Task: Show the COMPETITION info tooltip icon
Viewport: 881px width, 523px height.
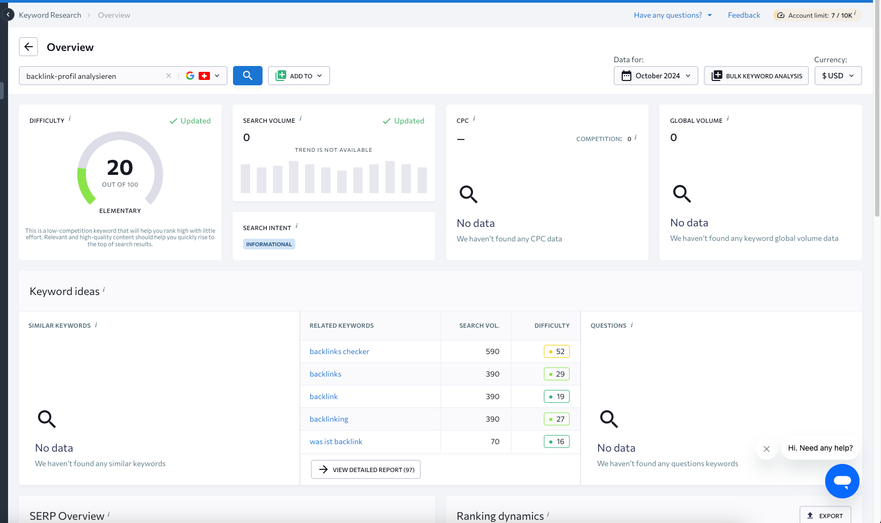Action: click(x=636, y=137)
